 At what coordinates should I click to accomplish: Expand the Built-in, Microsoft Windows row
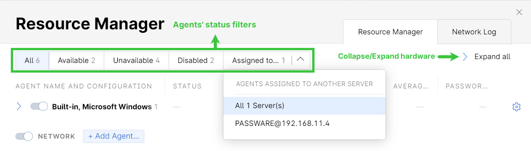point(19,107)
